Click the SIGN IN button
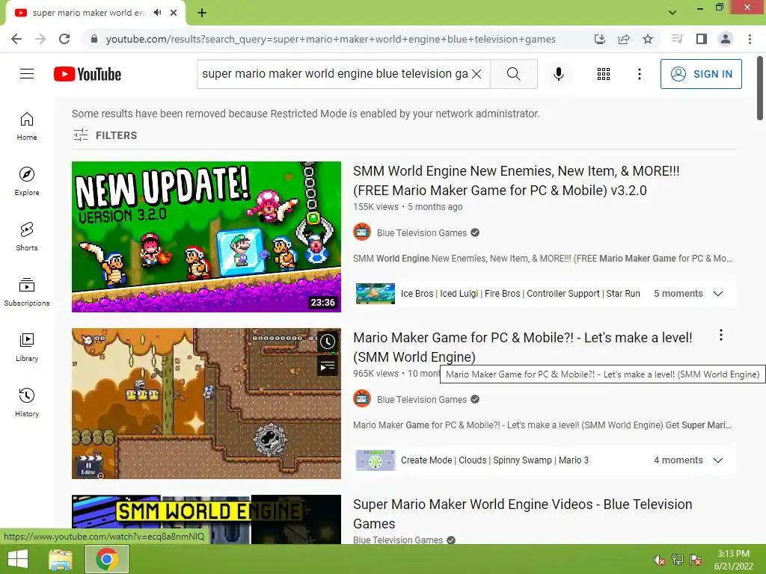 coord(701,74)
